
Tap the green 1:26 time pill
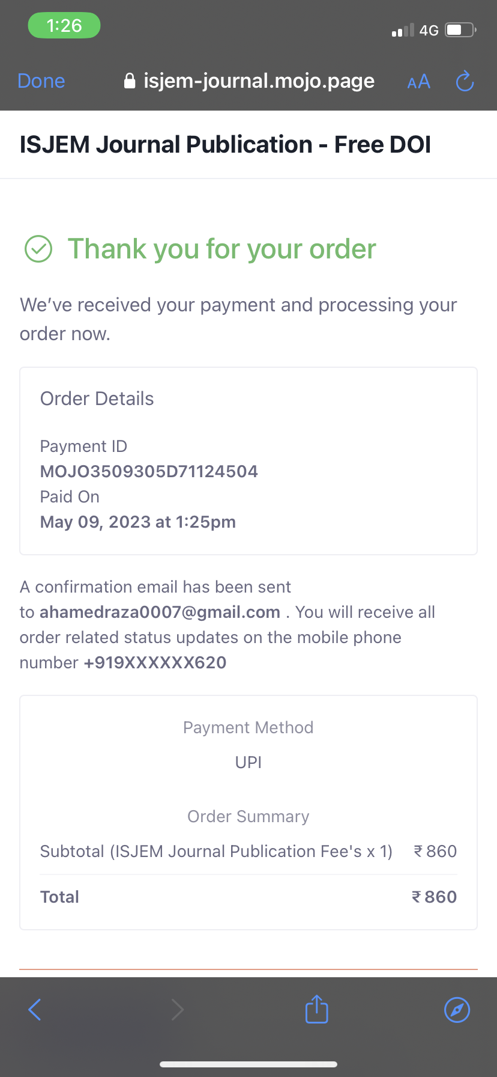[64, 26]
